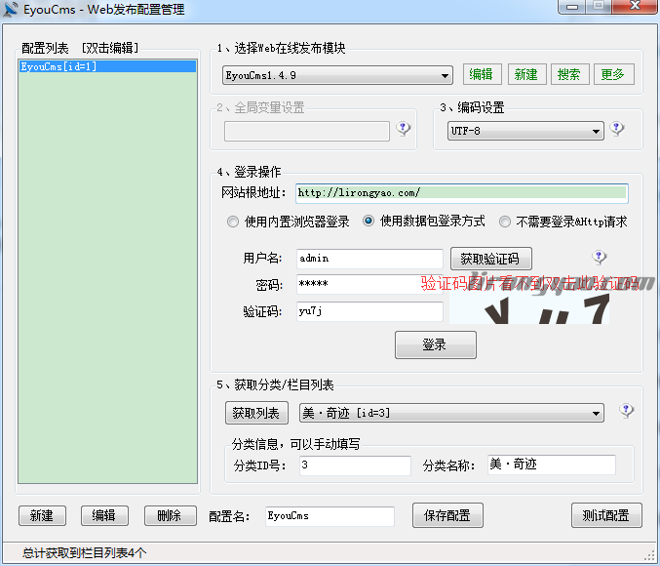Click the EyouCms app icon in title bar

(x=11, y=10)
